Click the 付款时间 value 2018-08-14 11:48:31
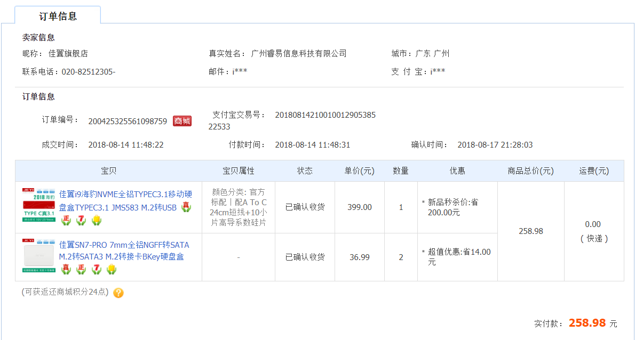This screenshot has width=635, height=340. tap(313, 145)
